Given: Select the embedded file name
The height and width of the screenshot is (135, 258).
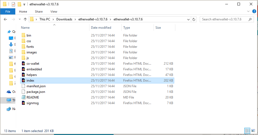Looking at the screenshot, I should [x=34, y=69].
